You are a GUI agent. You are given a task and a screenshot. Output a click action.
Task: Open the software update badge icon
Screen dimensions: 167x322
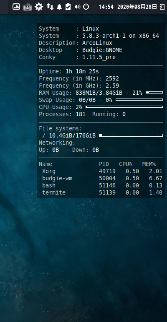39,7
